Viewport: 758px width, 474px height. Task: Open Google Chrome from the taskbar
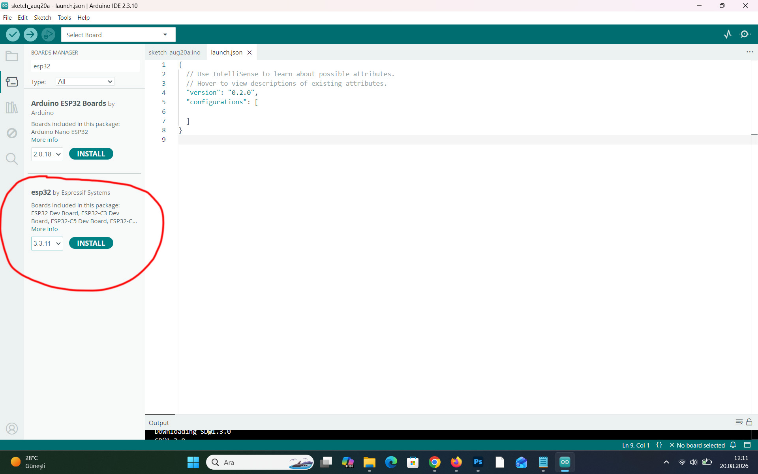coord(434,462)
